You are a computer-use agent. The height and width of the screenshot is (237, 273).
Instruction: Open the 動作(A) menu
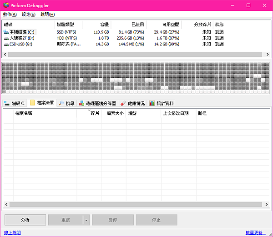[x=10, y=15]
